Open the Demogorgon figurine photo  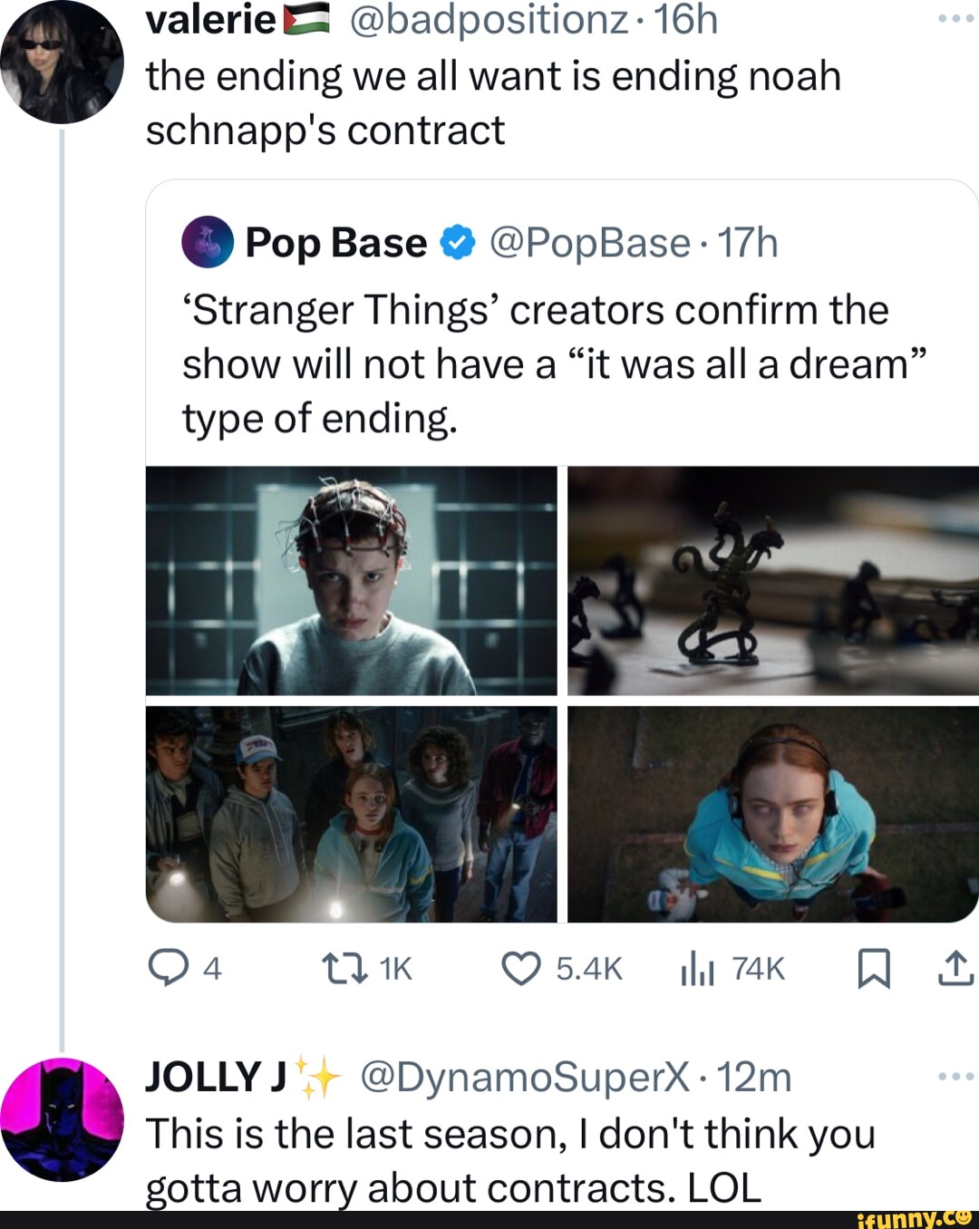(772, 581)
